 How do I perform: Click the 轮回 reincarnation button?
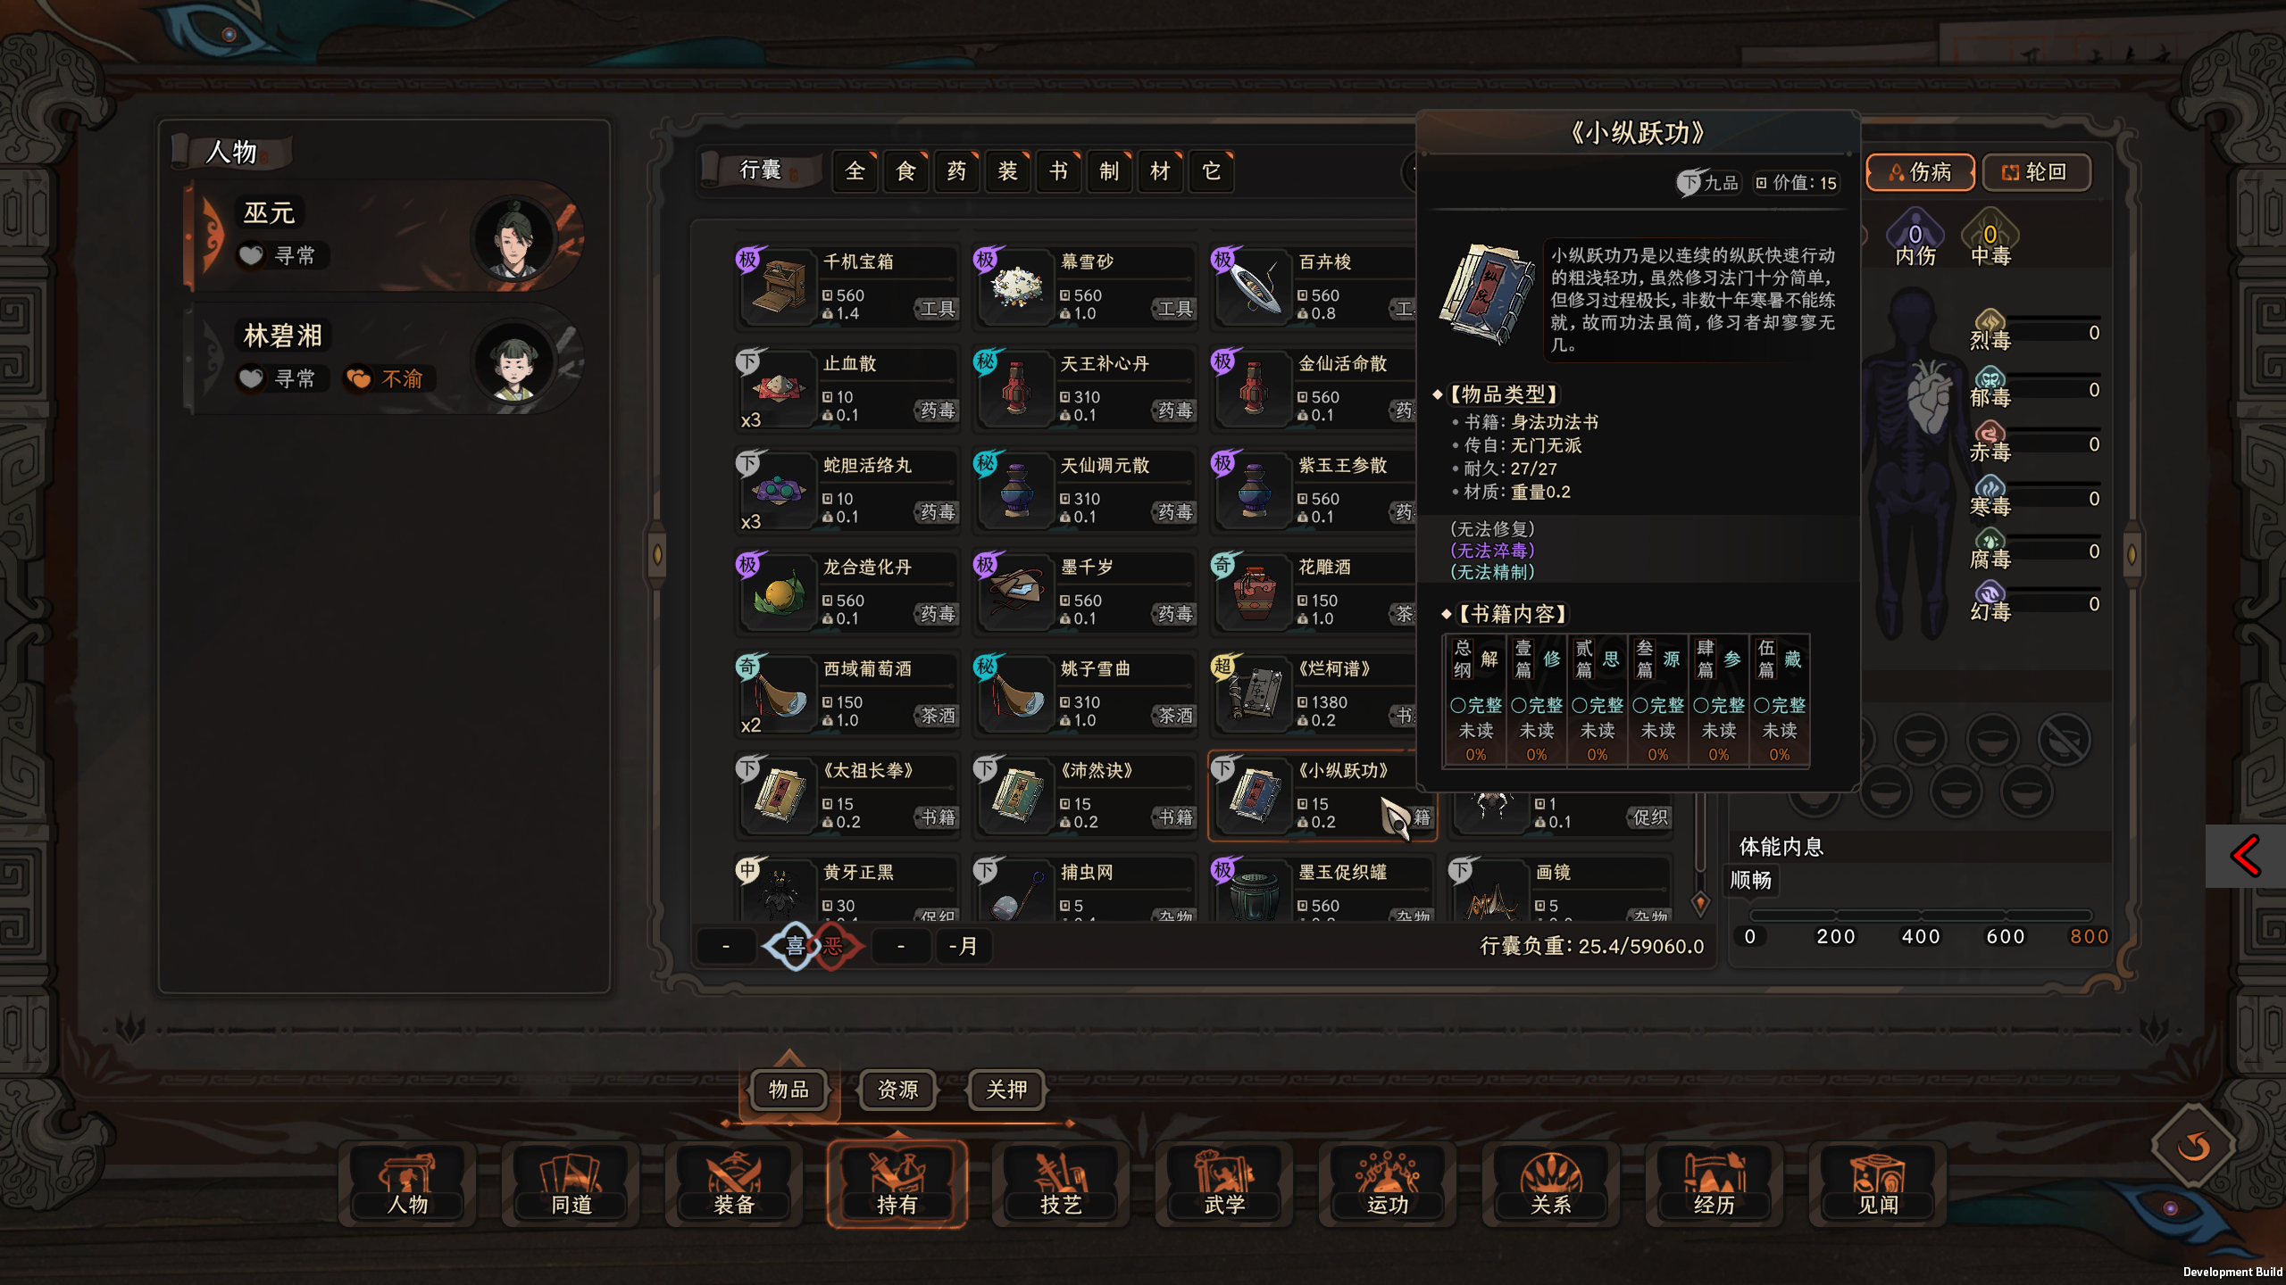pos(2036,172)
